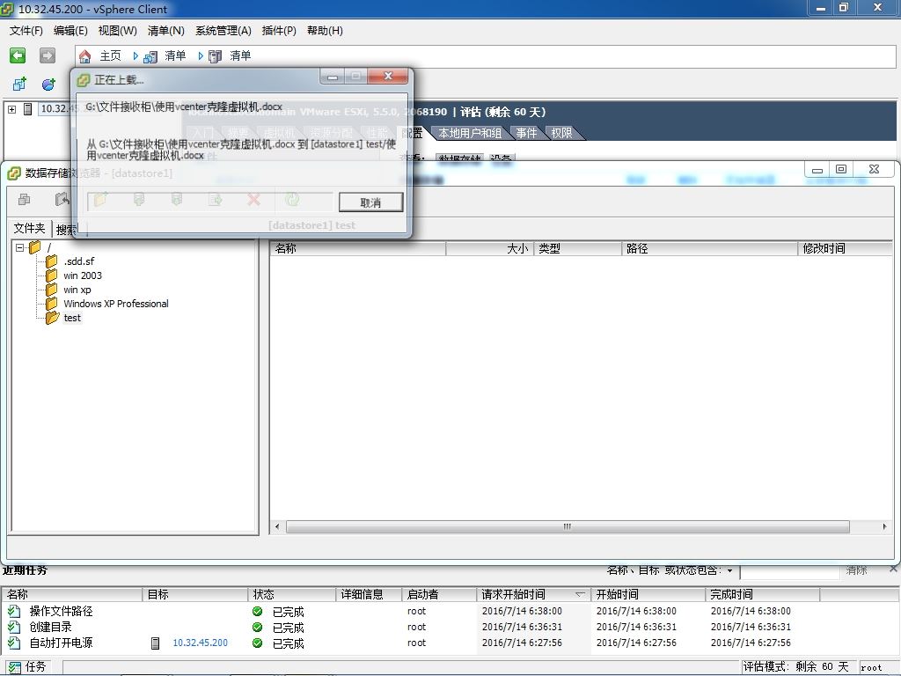Click the 操作文件路径 task name

tap(61, 611)
